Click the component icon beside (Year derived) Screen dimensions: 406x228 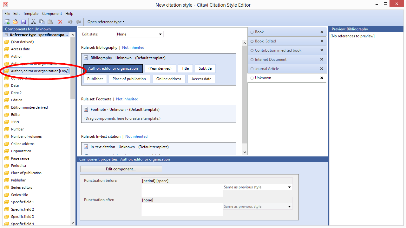pos(7,42)
